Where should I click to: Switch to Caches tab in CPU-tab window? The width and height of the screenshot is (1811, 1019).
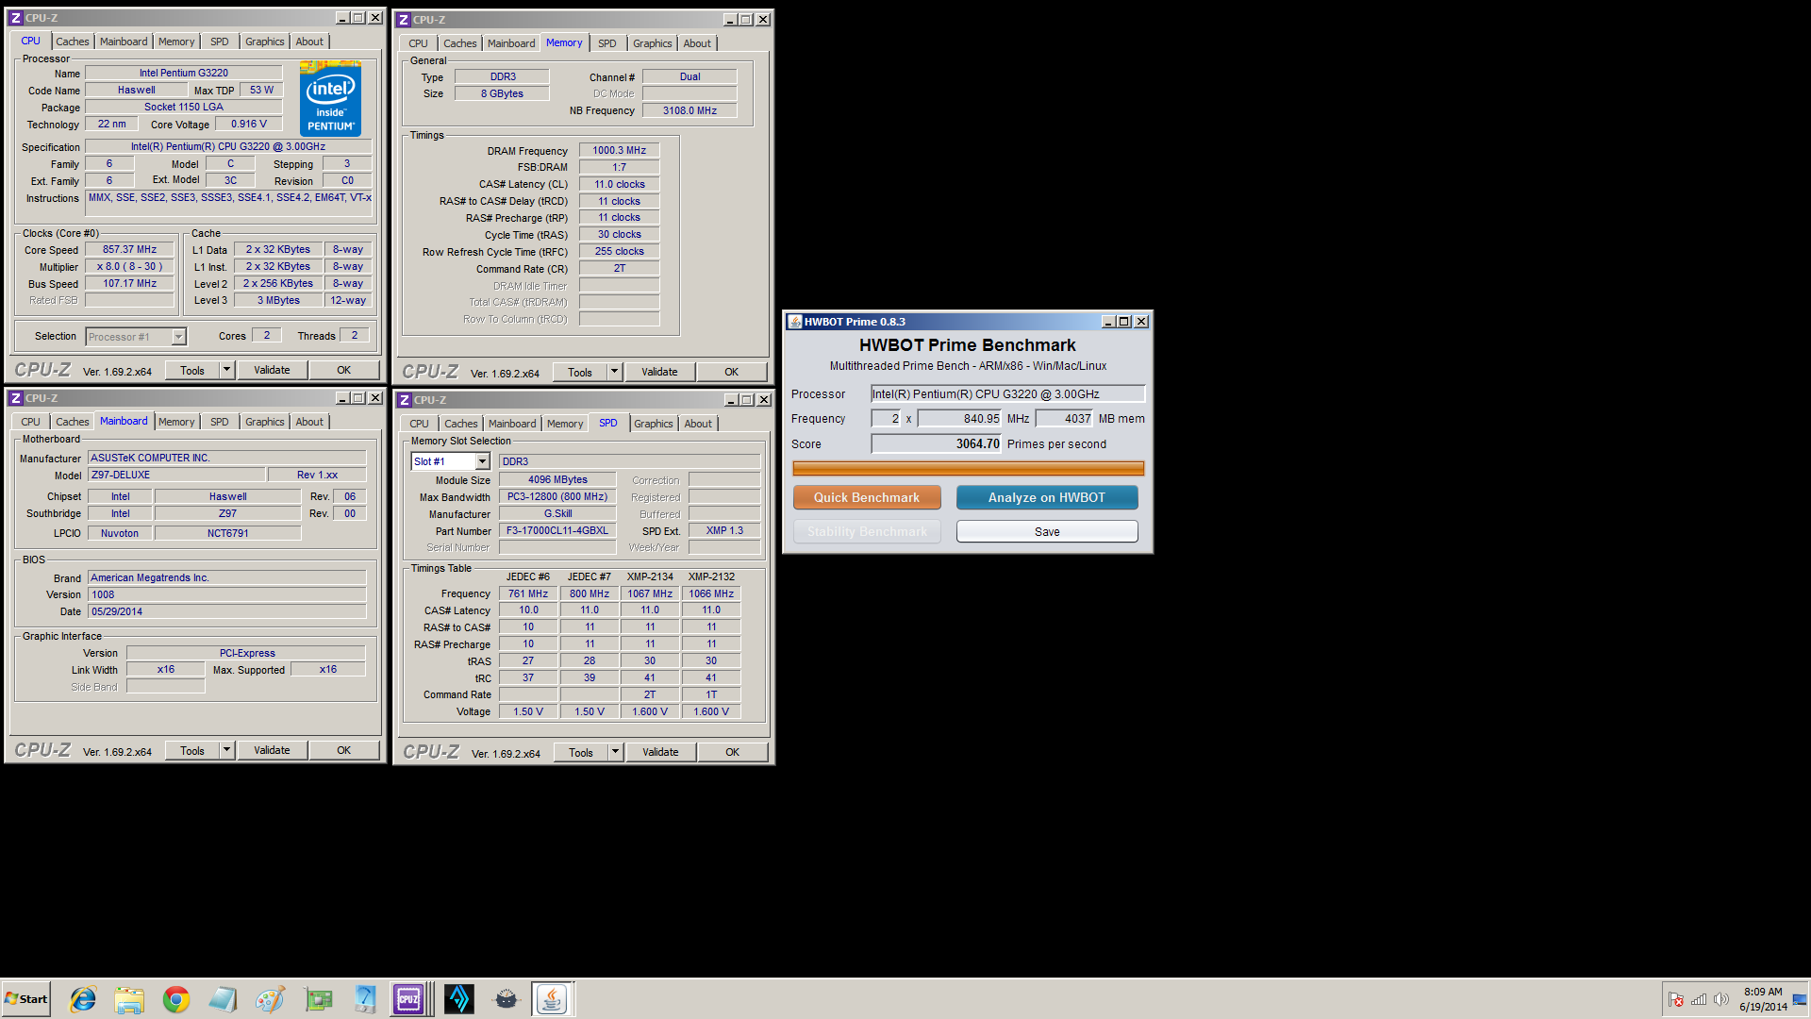[72, 42]
